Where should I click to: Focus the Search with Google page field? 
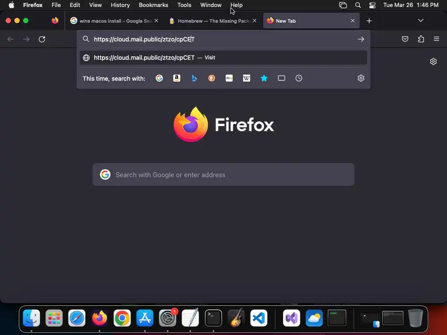(x=223, y=174)
